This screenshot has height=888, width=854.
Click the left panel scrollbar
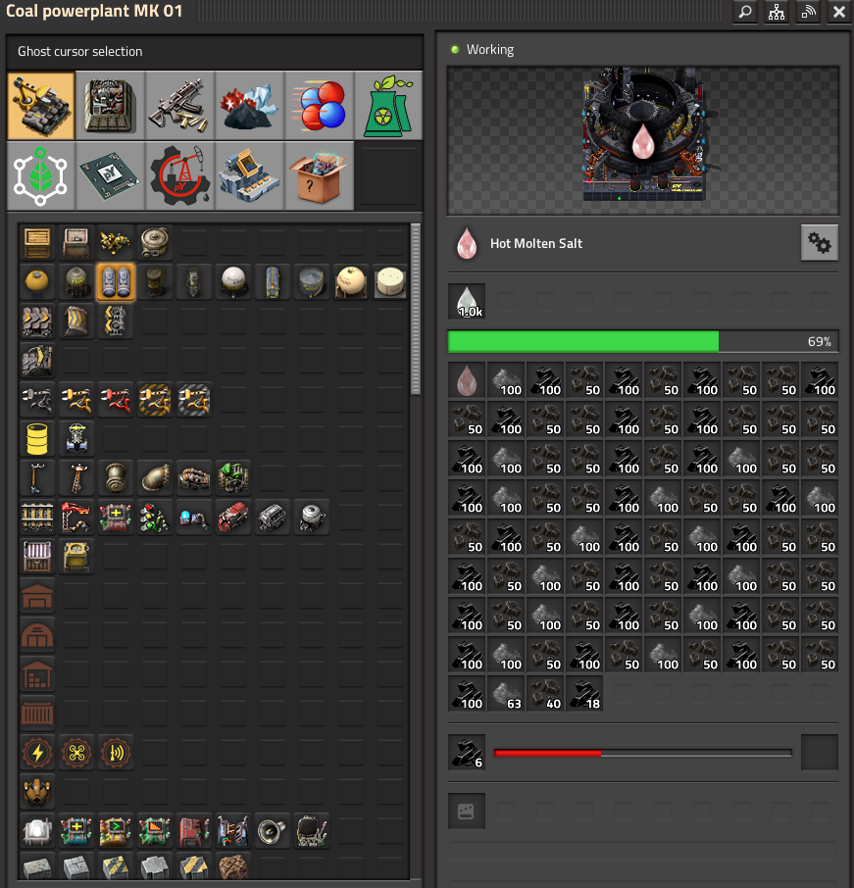[416, 309]
